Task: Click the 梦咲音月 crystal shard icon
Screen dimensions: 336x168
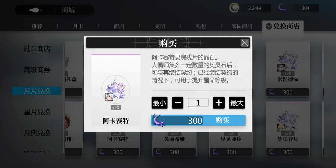Action: (x=288, y=121)
